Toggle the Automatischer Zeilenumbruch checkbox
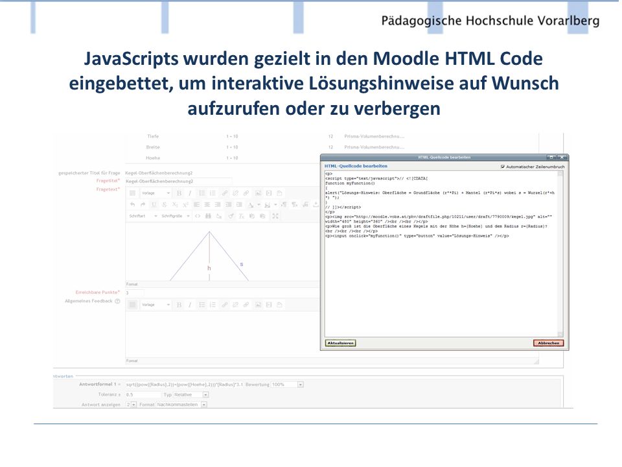 503,167
